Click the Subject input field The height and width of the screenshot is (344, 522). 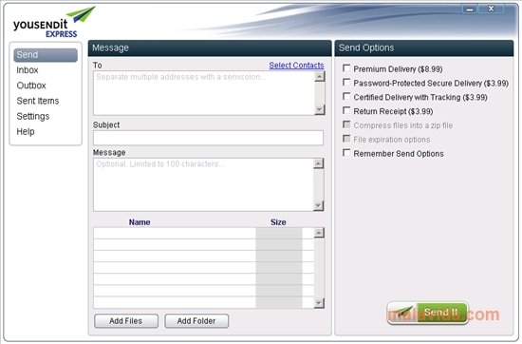tap(209, 138)
